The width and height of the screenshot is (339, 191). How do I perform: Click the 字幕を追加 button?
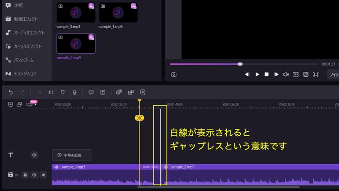click(72, 155)
